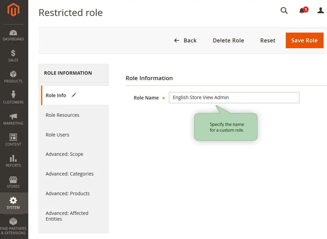Viewport: 327px width, 239px height.
Task: Open the System gear icon
Action: [13, 203]
